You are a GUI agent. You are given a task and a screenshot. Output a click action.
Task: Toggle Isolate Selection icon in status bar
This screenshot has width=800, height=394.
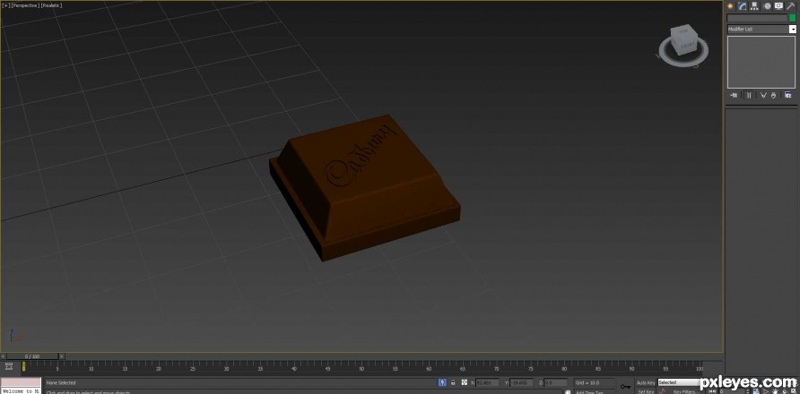442,382
